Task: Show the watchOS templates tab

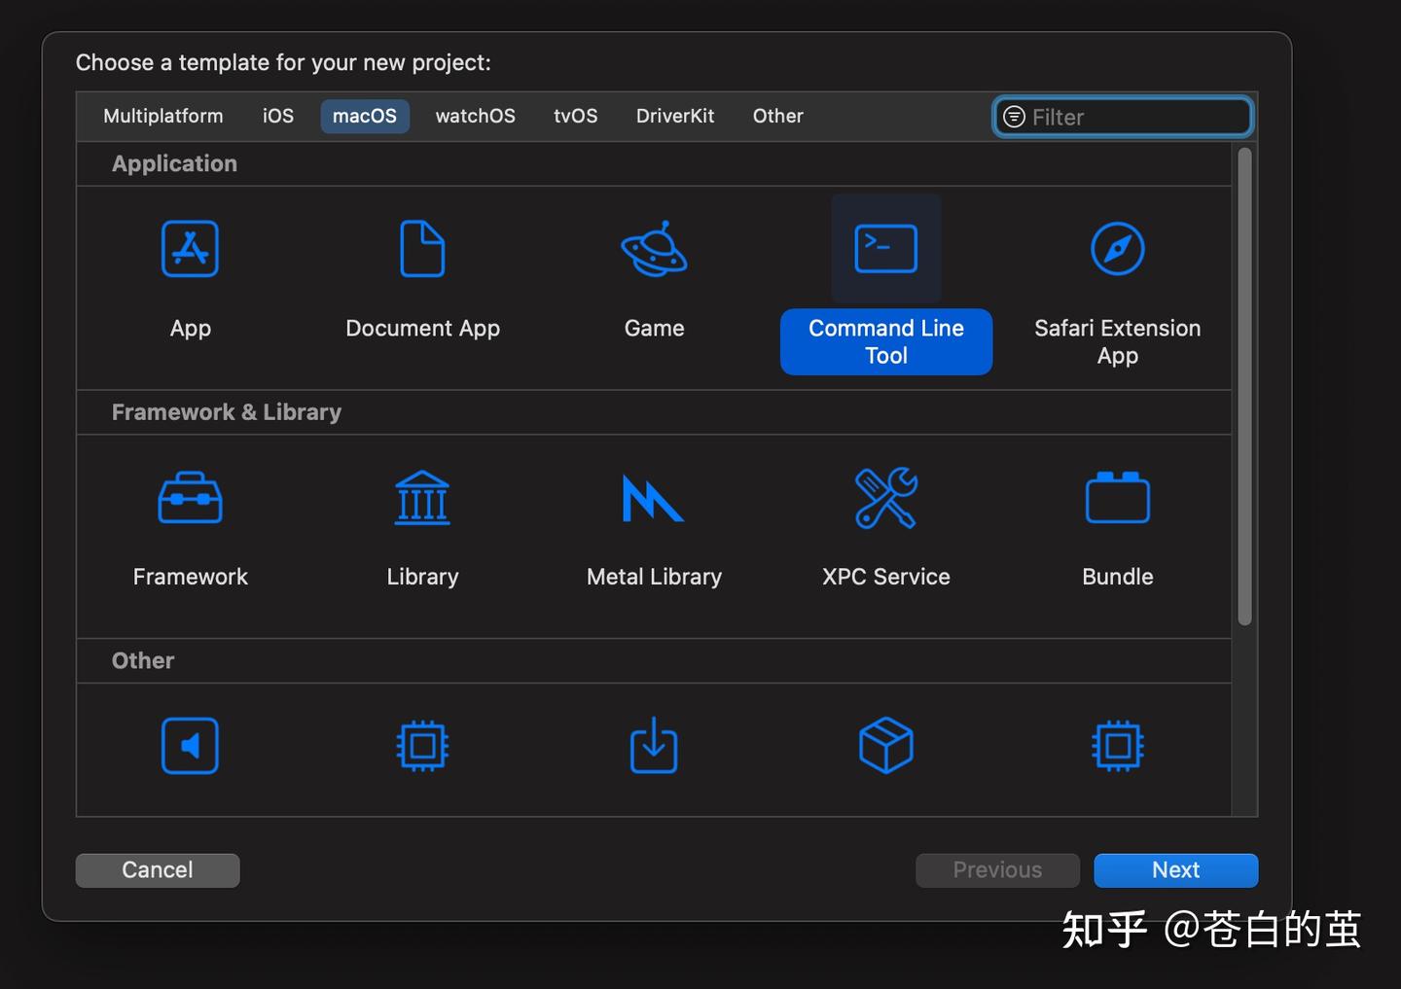Action: pyautogui.click(x=476, y=116)
